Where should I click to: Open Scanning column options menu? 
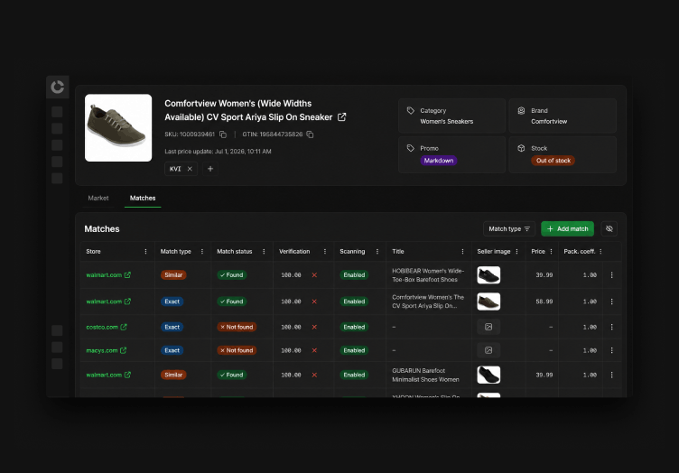pos(377,252)
